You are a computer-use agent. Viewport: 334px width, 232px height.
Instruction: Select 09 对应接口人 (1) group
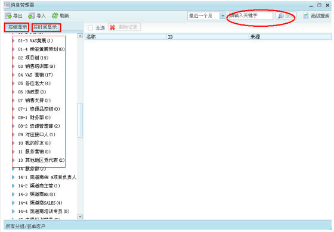(x=36, y=134)
